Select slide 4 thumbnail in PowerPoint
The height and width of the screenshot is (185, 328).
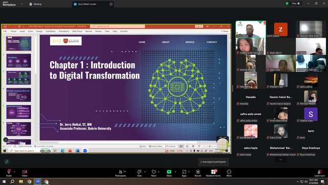pos(18,95)
